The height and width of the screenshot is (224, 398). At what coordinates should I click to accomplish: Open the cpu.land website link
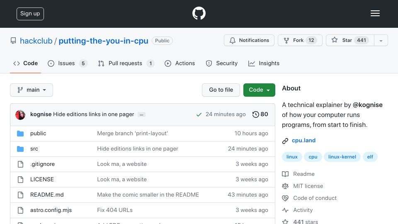pyautogui.click(x=303, y=141)
